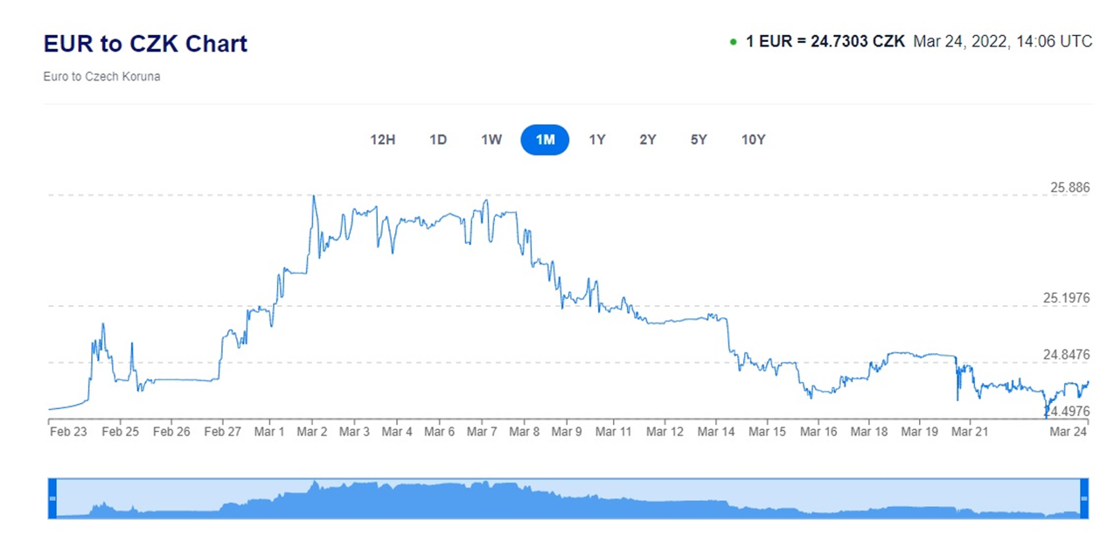Screen dimensions: 1107x549
Task: Click the left range slider handle
Action: [x=52, y=498]
